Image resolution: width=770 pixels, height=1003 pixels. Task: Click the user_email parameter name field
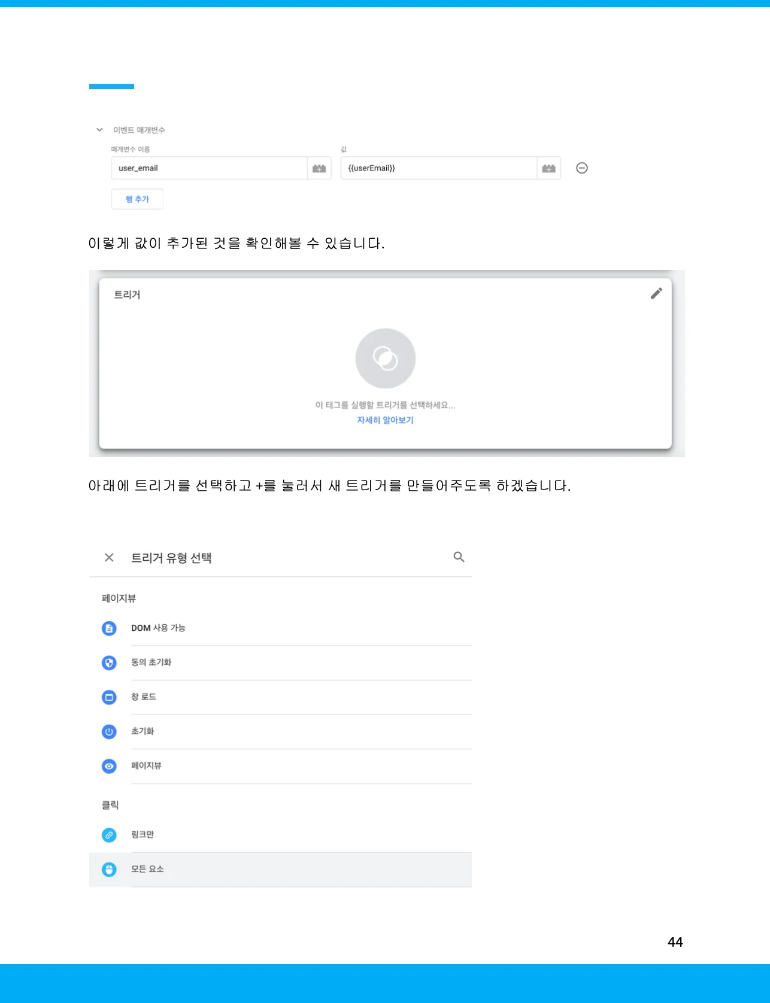pos(209,168)
